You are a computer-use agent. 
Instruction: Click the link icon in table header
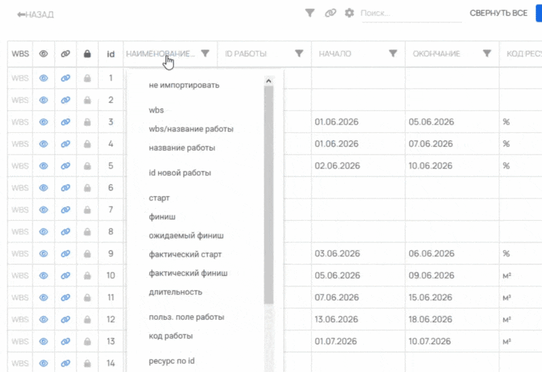pos(65,54)
